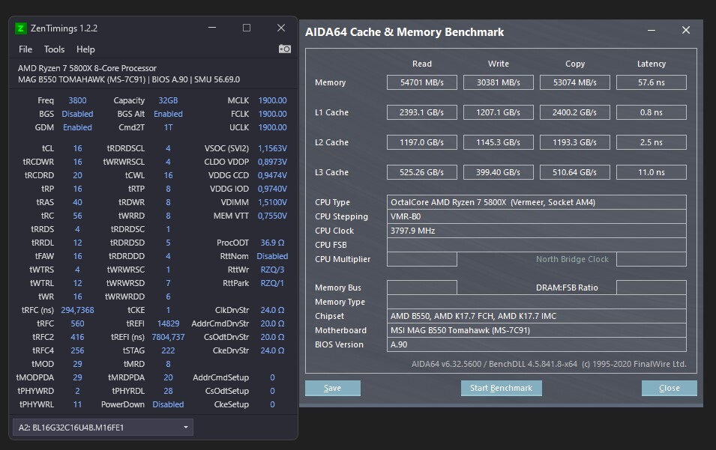This screenshot has width=716, height=450.
Task: Select the Memory Read result field
Action: (x=421, y=82)
